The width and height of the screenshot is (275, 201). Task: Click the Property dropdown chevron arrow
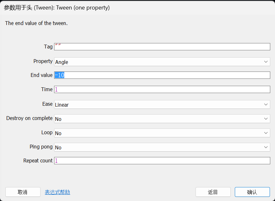pos(266,62)
